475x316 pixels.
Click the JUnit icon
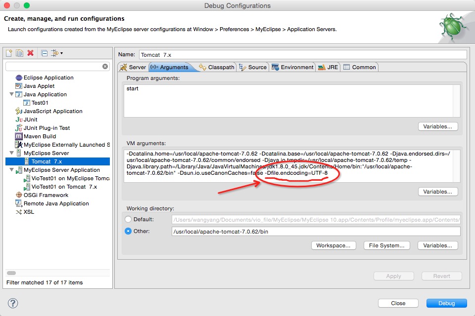coord(19,120)
